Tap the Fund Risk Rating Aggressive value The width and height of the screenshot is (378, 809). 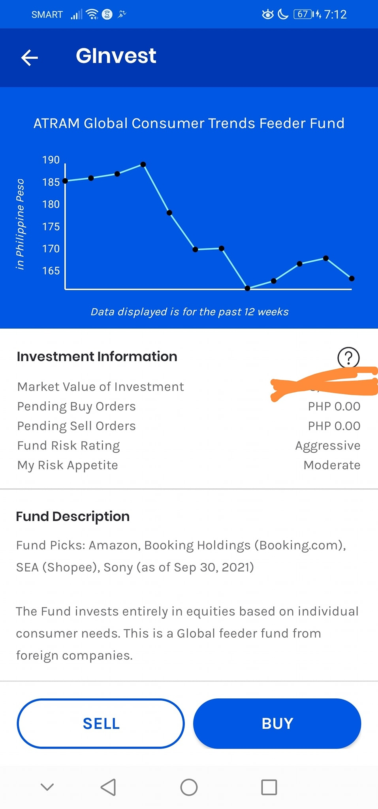click(327, 446)
